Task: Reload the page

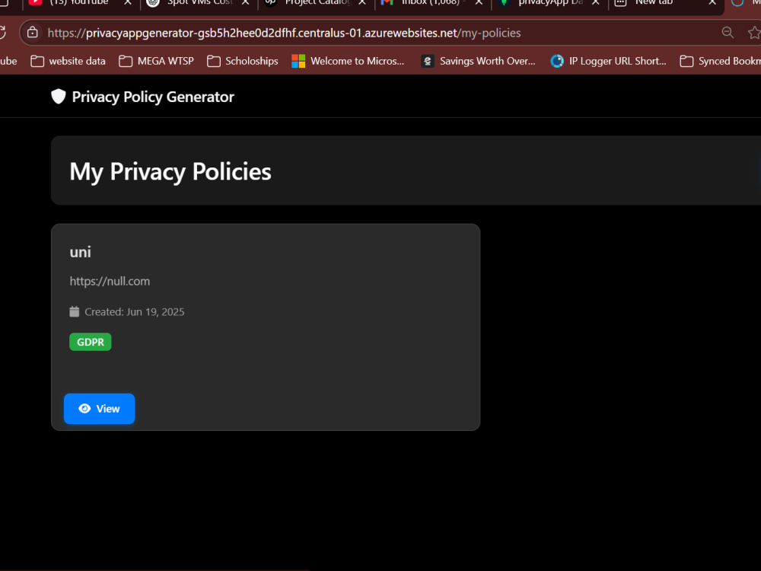Action: pos(2,33)
